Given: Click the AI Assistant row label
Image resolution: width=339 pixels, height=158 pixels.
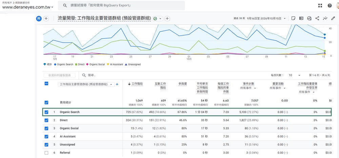Looking at the screenshot, I should click(68, 137).
